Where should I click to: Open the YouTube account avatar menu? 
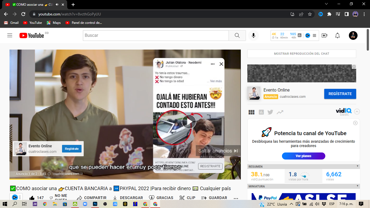[x=353, y=35]
